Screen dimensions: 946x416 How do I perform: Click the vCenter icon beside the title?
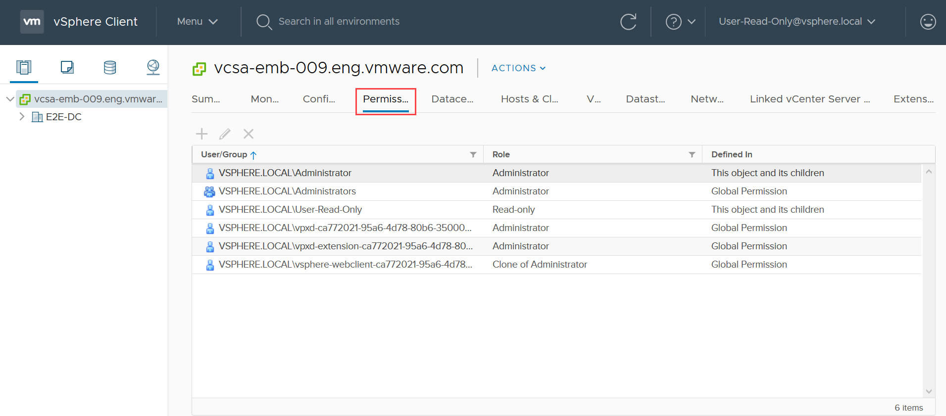click(199, 69)
